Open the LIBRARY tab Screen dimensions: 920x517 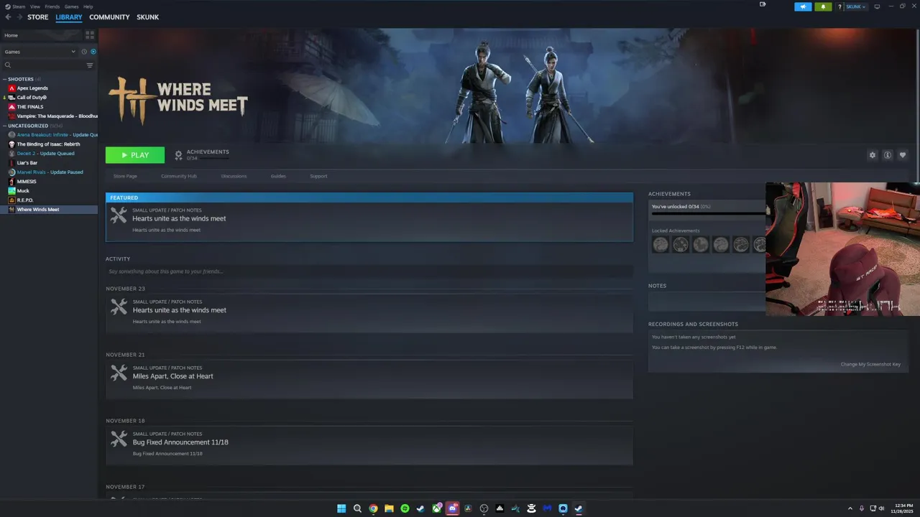[69, 17]
